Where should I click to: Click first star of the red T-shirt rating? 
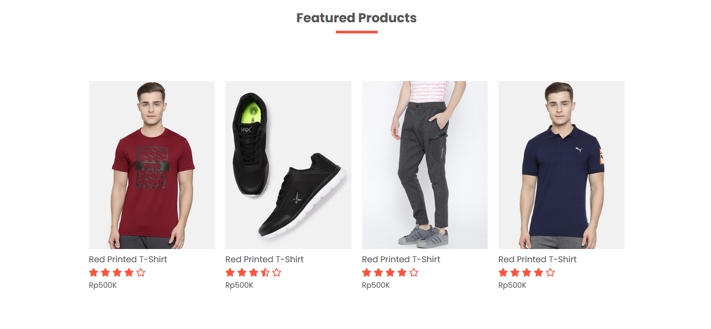(x=94, y=273)
